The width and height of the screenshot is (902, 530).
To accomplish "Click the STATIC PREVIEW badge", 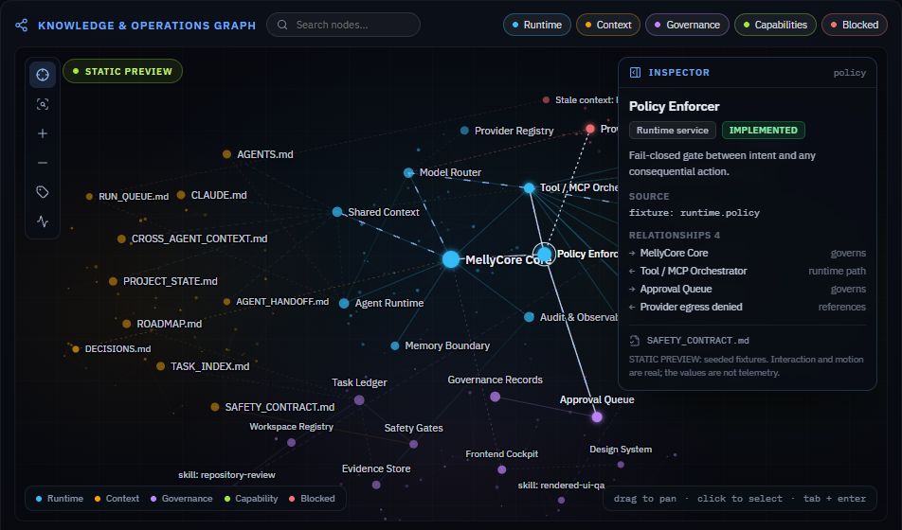I will tap(122, 71).
